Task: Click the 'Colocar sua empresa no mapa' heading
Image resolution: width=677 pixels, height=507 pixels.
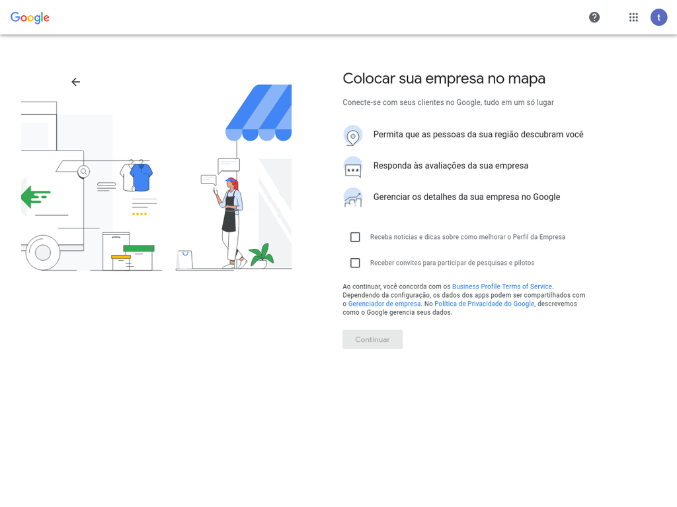Action: (444, 79)
